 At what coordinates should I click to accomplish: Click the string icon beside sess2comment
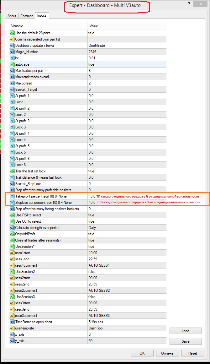pos(12,291)
